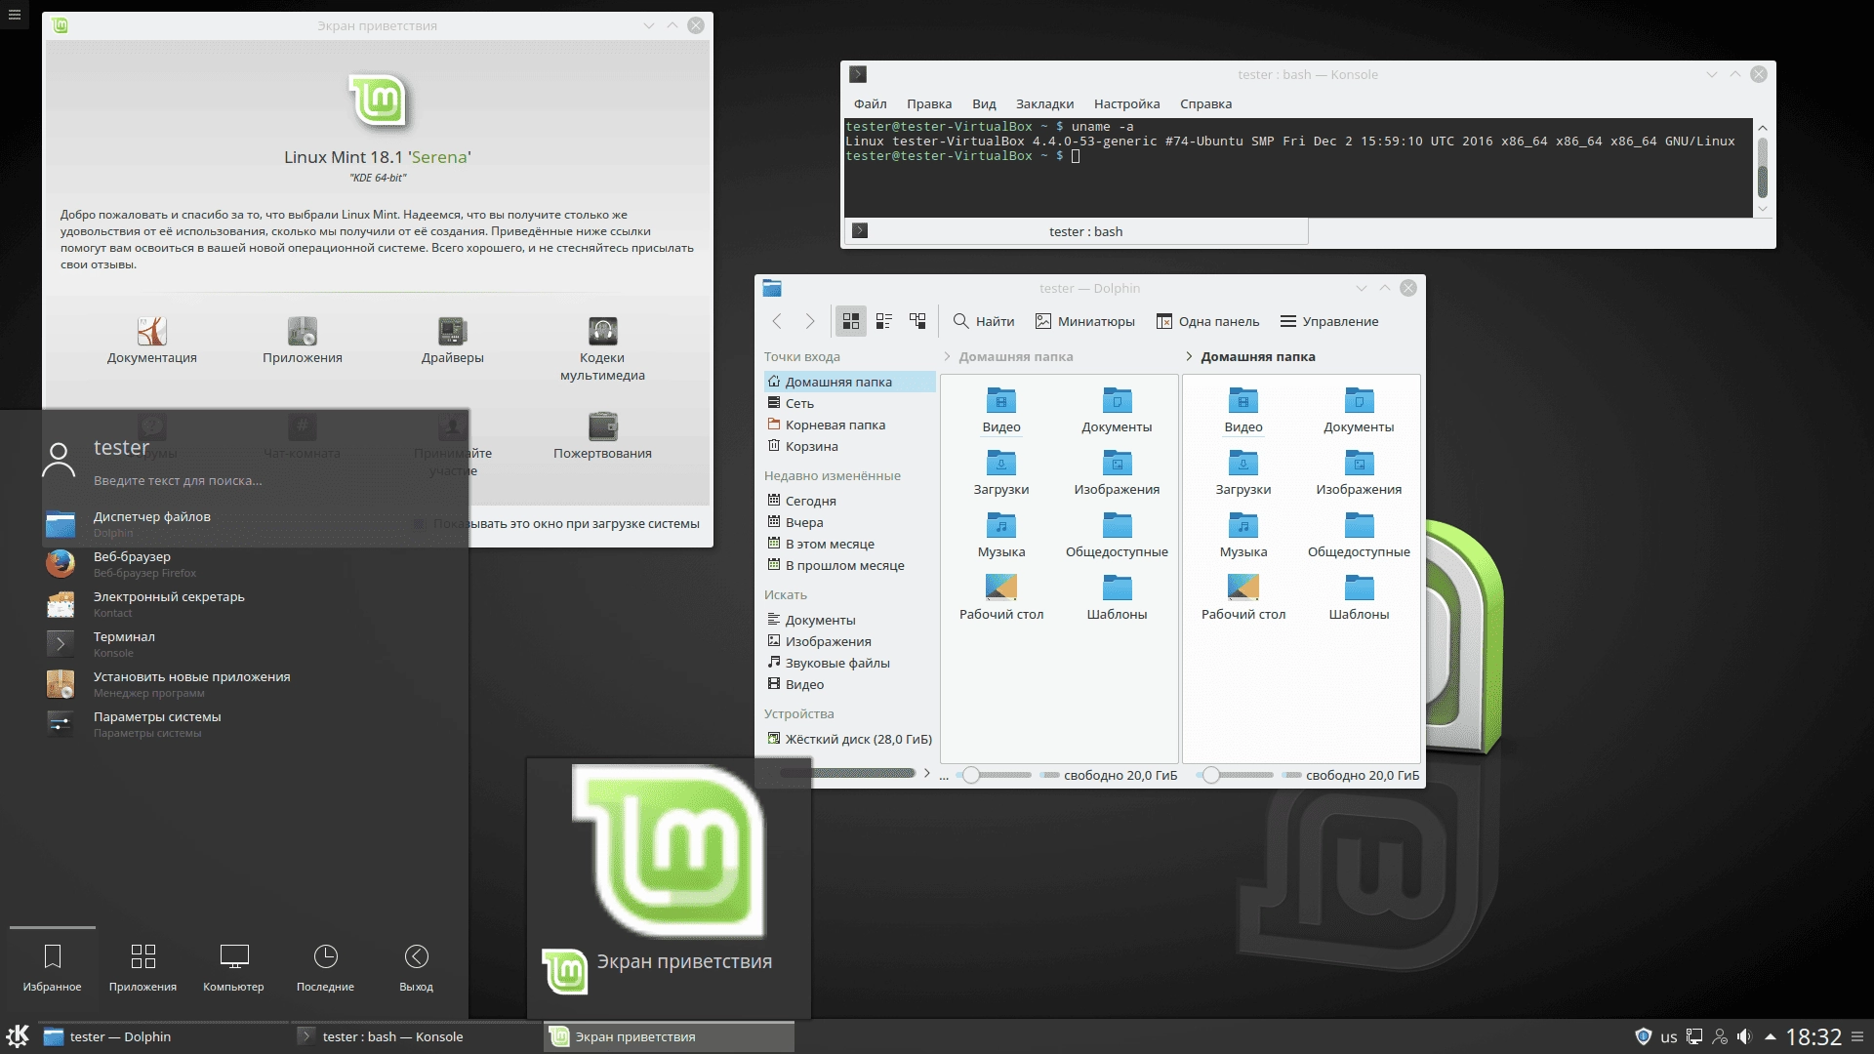The height and width of the screenshot is (1054, 1874).
Task: Open desktop toolbox menu top-left corner
Action: (14, 14)
